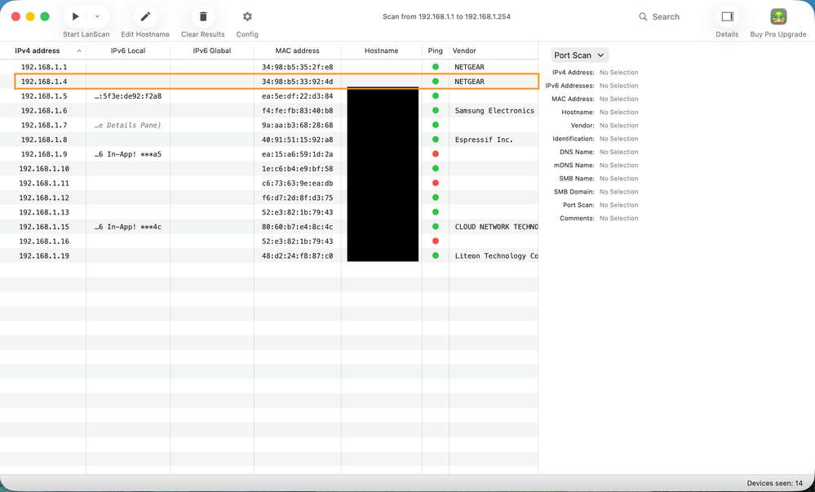815x492 pixels.
Task: Click the Buy Pro Upgrade icon
Action: [x=777, y=16]
